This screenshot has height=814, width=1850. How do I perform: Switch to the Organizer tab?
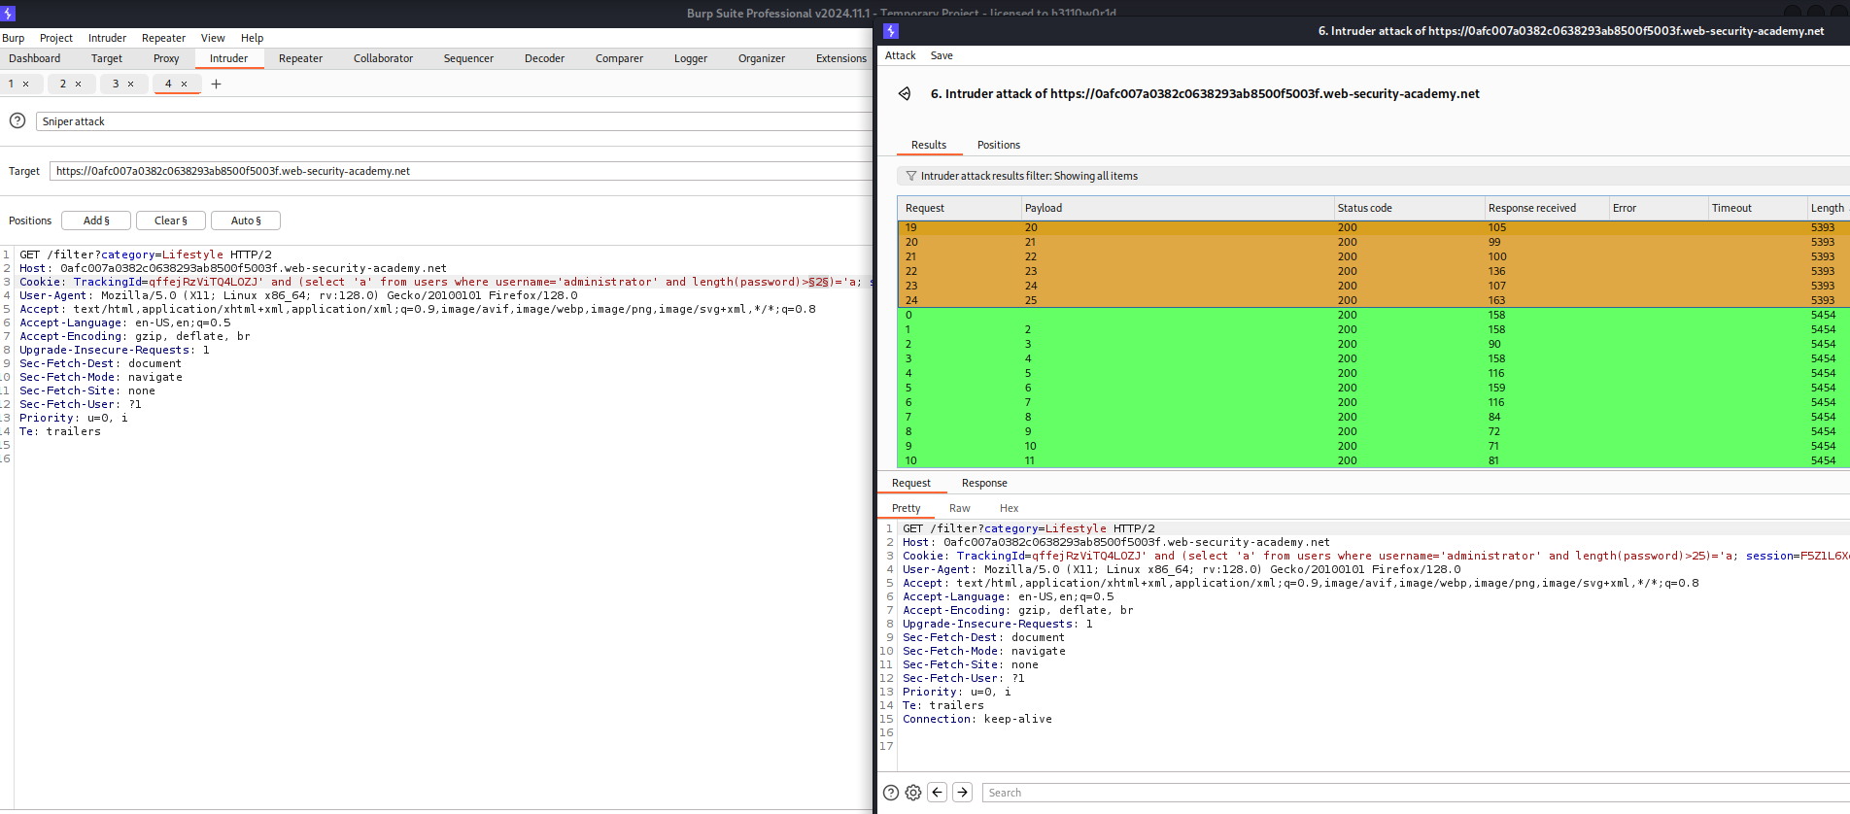click(x=762, y=58)
